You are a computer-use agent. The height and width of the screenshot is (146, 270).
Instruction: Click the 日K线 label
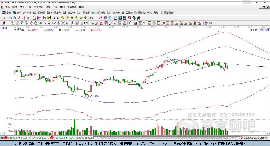pyautogui.click(x=4, y=28)
